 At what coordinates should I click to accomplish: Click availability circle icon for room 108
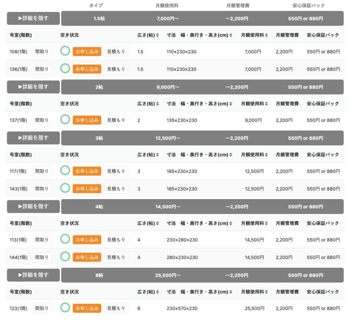coord(65,51)
